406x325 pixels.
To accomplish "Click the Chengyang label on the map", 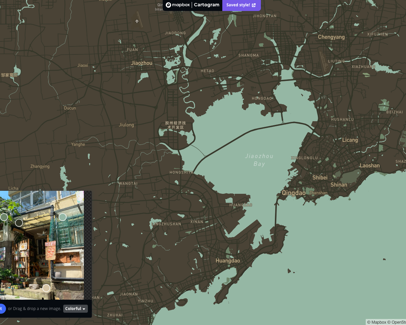I will [x=331, y=37].
